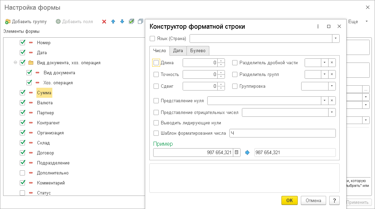The image size is (375, 209).
Task: Open the Язык (Страна) dropdown
Action: [335, 38]
